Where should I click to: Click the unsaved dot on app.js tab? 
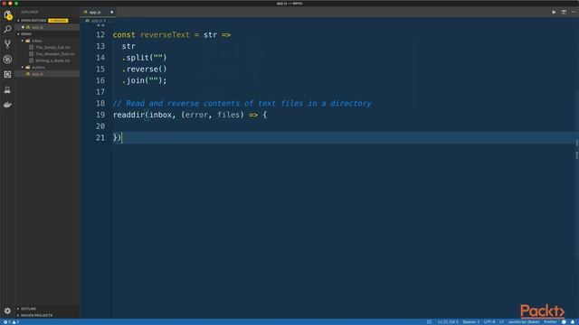point(111,12)
